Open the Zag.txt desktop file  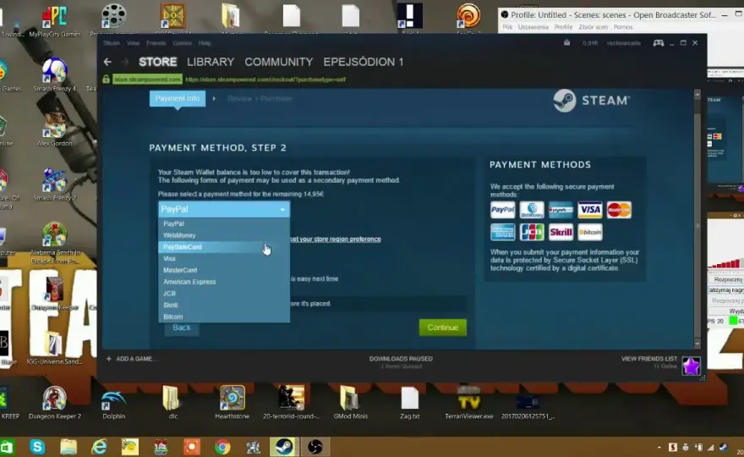tap(409, 403)
